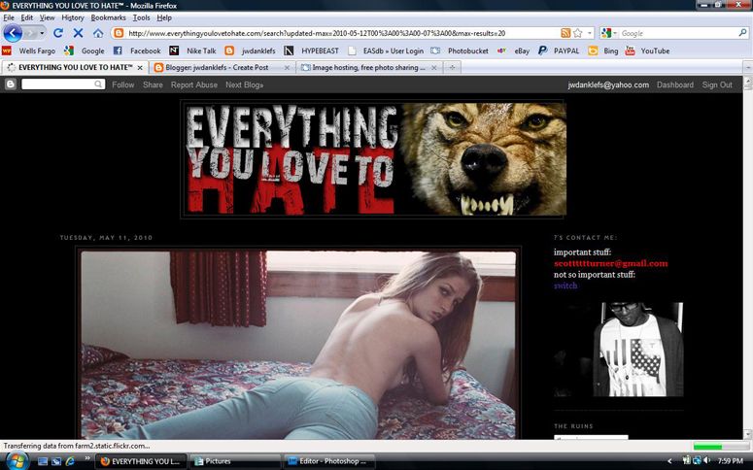Viewport: 753px width, 470px height.
Task: Expand hidden system tray icons arrow
Action: coord(669,461)
